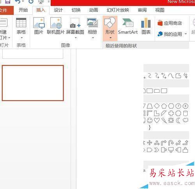Select the freeform shape tool
This screenshot has height=189, width=195.
pos(178,76)
